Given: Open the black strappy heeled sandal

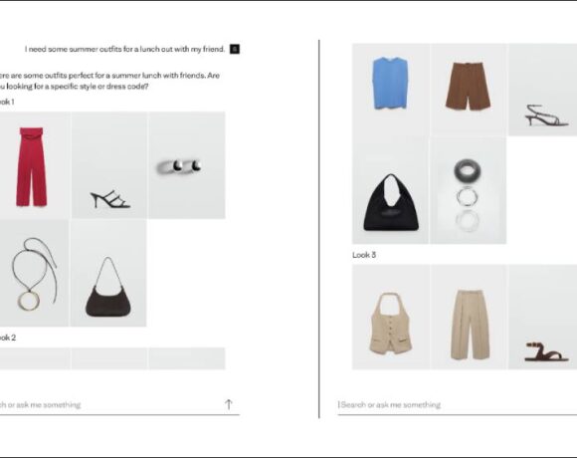Looking at the screenshot, I should coord(109,165).
